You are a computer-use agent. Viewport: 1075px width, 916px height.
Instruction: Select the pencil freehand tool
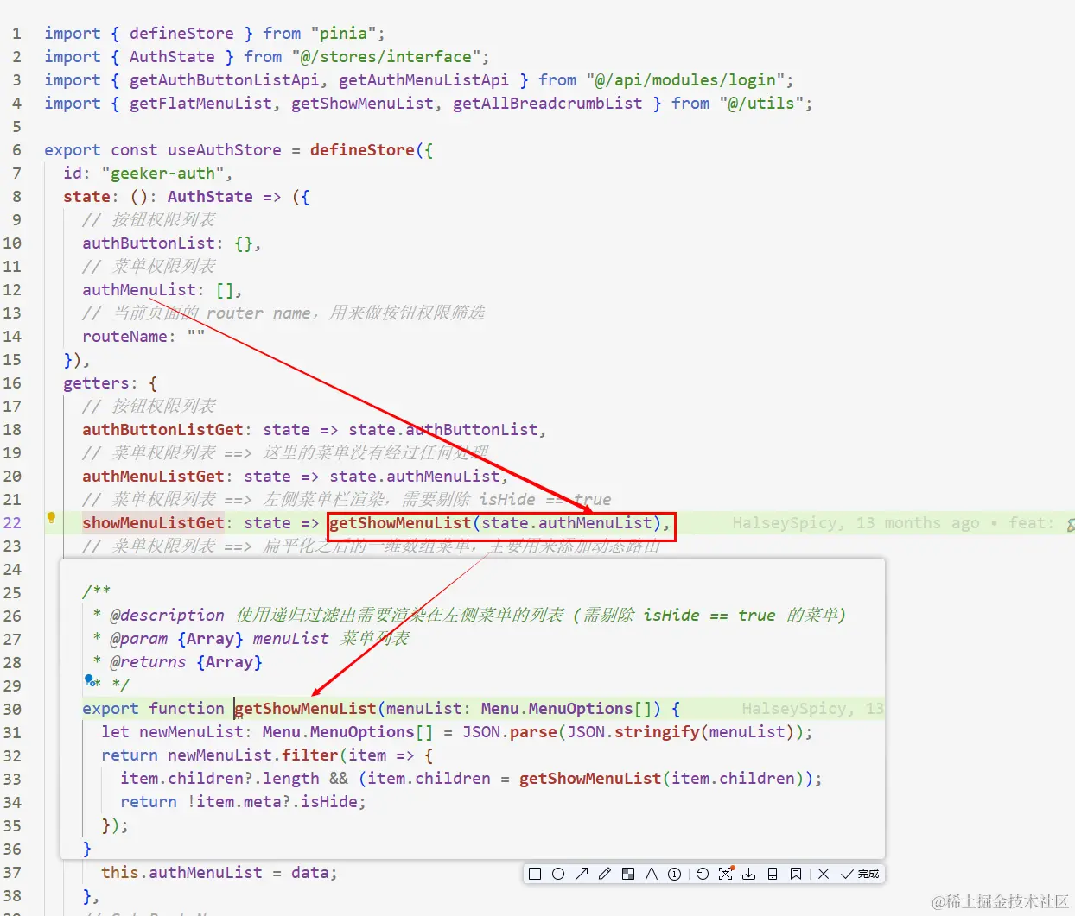pyautogui.click(x=605, y=874)
